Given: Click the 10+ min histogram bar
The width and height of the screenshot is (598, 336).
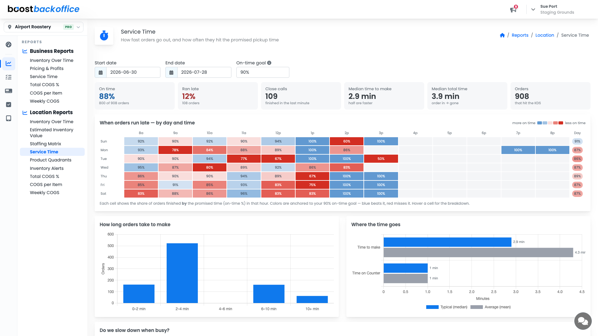Looking at the screenshot, I should pos(312,300).
